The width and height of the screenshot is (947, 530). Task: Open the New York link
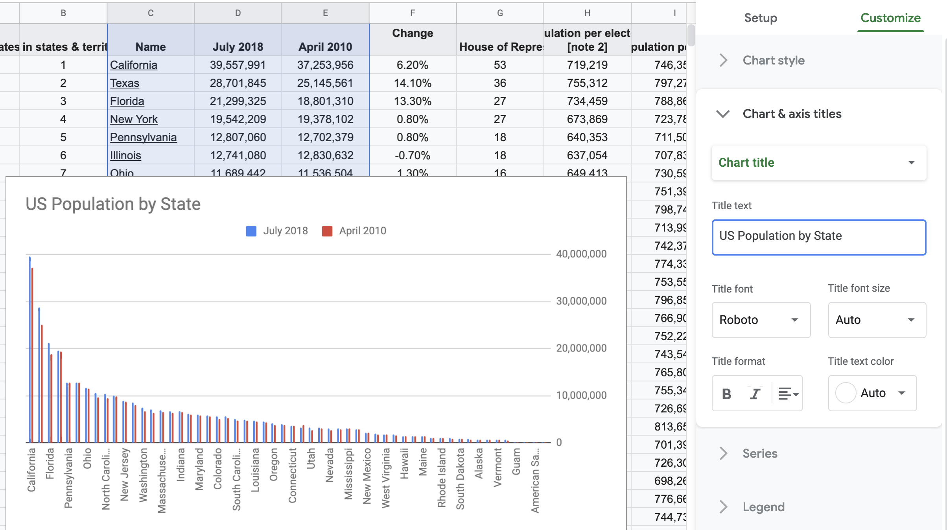click(134, 119)
